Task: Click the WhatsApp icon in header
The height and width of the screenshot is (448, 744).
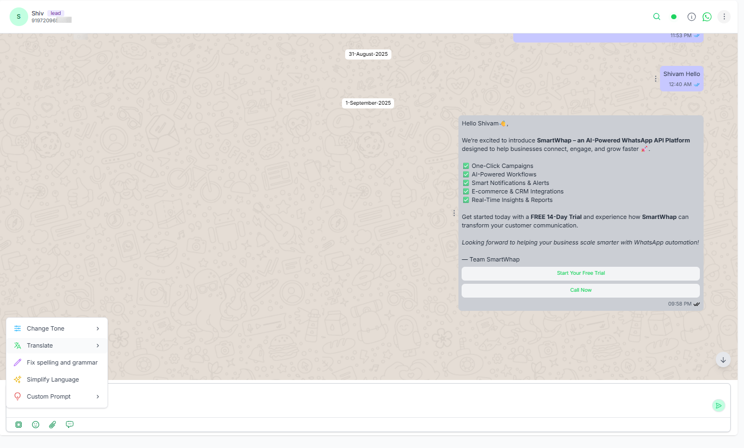Action: (707, 16)
